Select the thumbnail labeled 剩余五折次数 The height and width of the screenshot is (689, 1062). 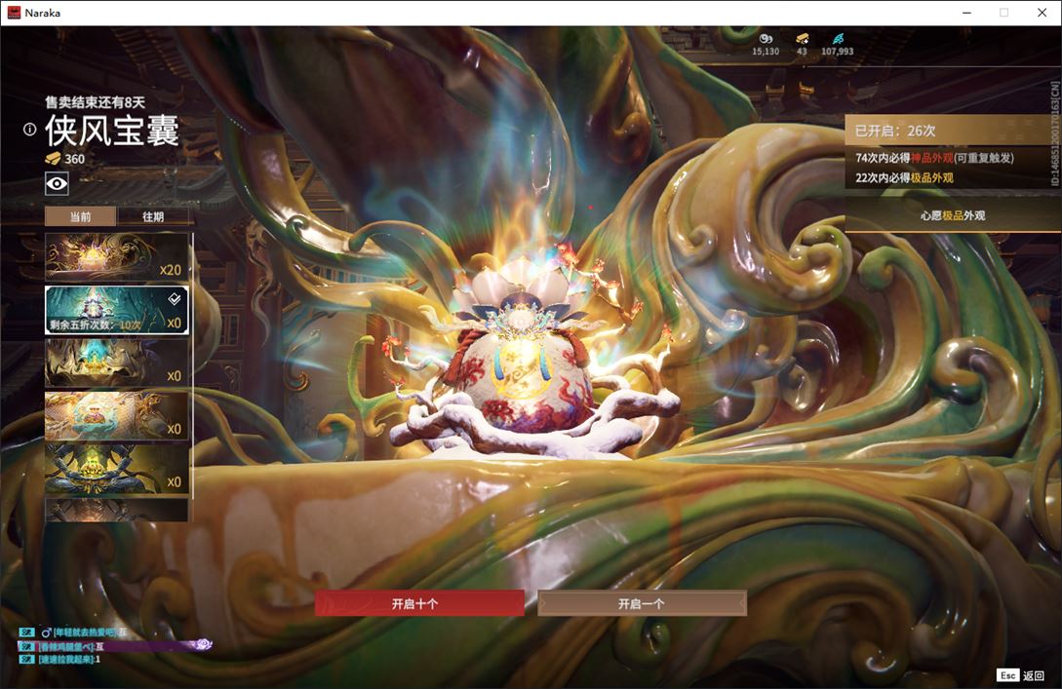(x=116, y=310)
